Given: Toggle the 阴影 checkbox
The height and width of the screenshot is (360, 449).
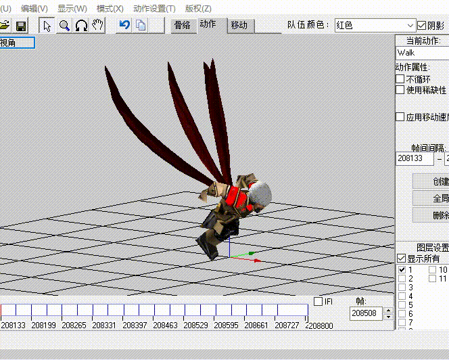Looking at the screenshot, I should coord(421,26).
